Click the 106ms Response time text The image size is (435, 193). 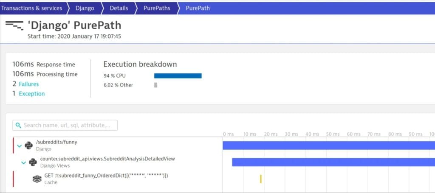click(x=44, y=64)
